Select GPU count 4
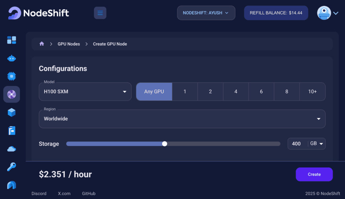 236,91
